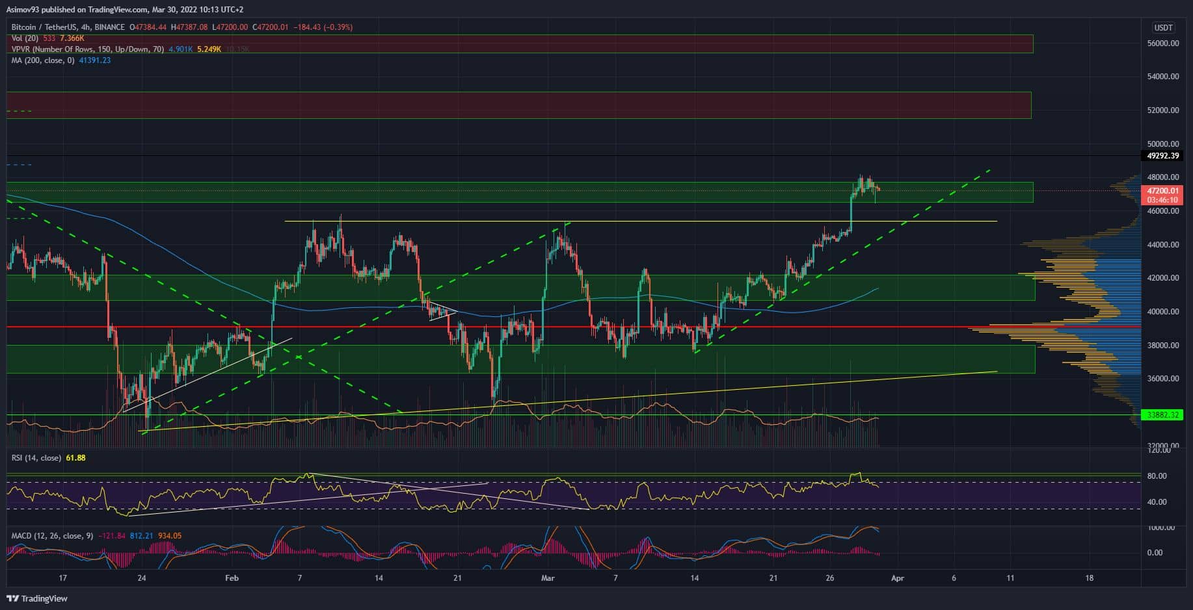Viewport: 1193px width, 610px height.
Task: Open the USDT currency selector
Action: 1162,27
